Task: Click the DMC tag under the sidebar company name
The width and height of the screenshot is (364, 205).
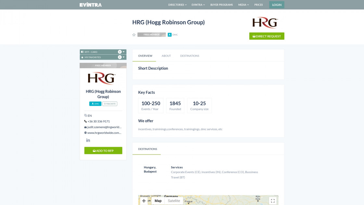Action: [95, 103]
